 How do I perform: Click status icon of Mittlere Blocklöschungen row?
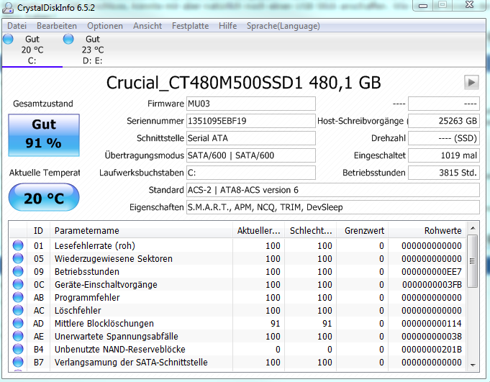point(18,323)
